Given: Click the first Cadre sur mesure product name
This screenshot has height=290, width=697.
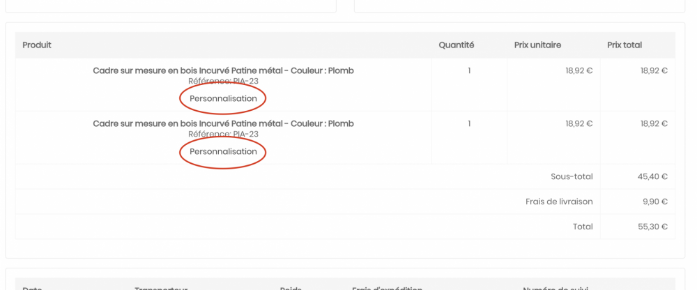Looking at the screenshot, I should pos(223,70).
